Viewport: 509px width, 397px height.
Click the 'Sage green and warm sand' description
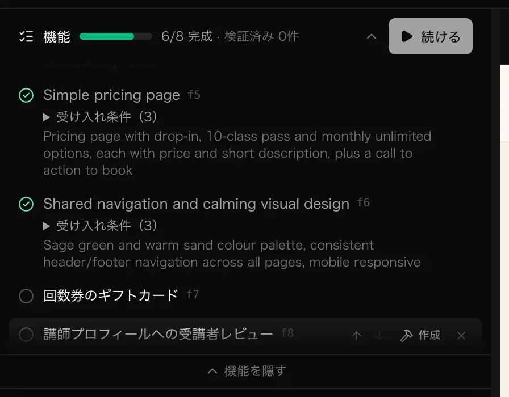pos(232,254)
